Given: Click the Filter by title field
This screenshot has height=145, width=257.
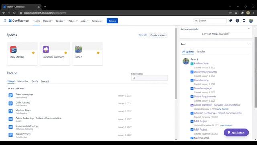Looking at the screenshot, I should click(149, 78).
